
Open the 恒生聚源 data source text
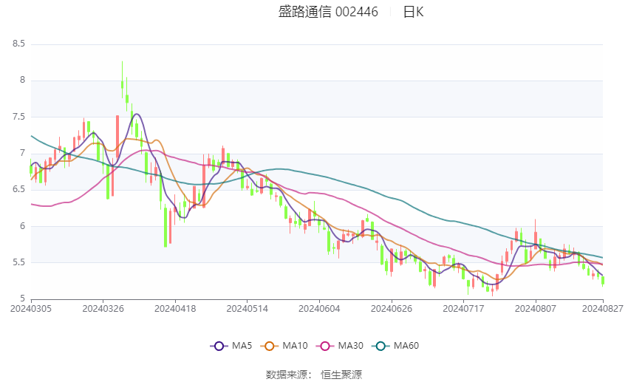[341, 375]
